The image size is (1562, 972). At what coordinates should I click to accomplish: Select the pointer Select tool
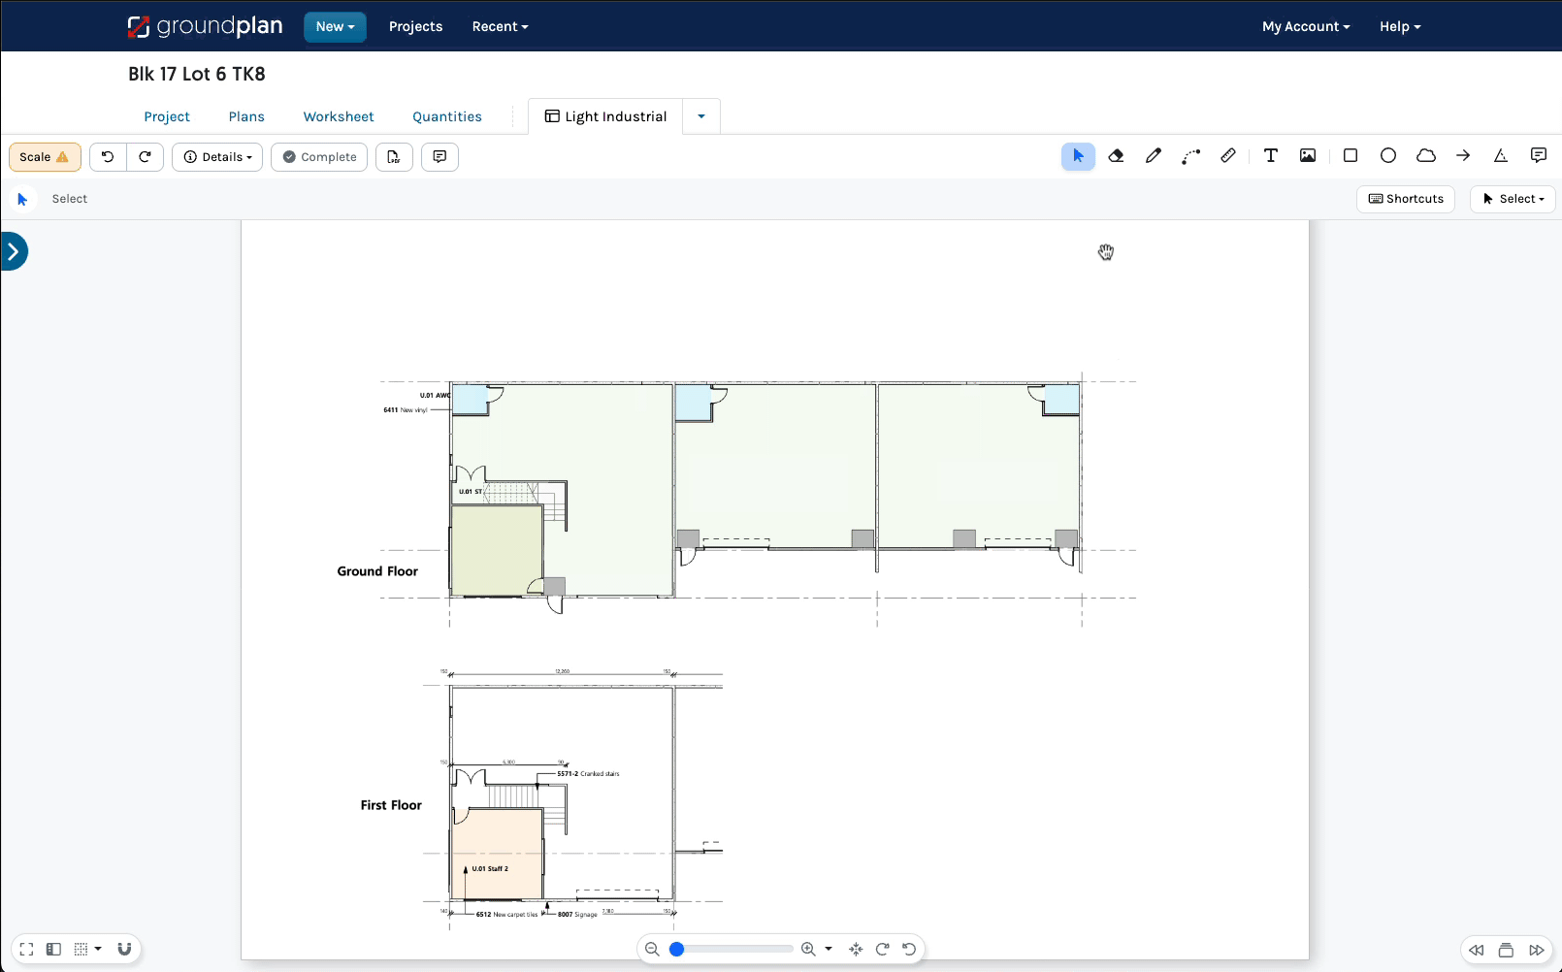click(1078, 156)
